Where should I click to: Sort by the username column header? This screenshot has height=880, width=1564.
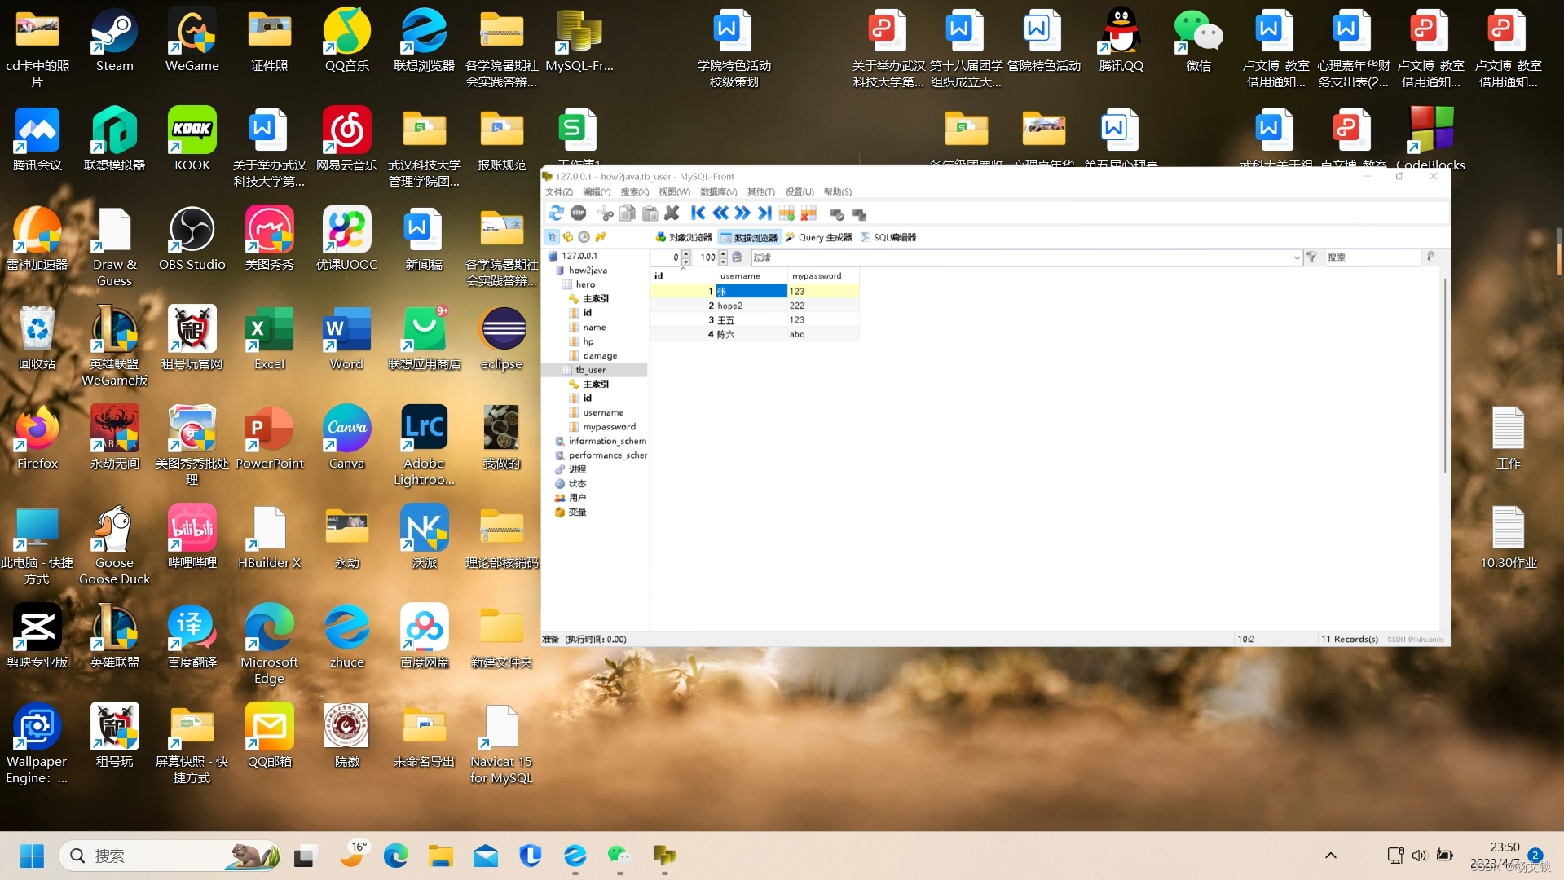click(x=751, y=276)
